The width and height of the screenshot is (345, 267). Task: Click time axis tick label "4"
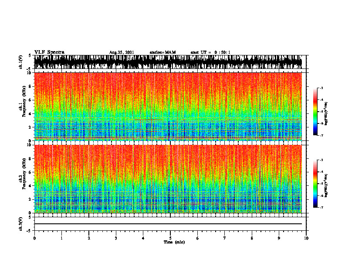coord(143,238)
